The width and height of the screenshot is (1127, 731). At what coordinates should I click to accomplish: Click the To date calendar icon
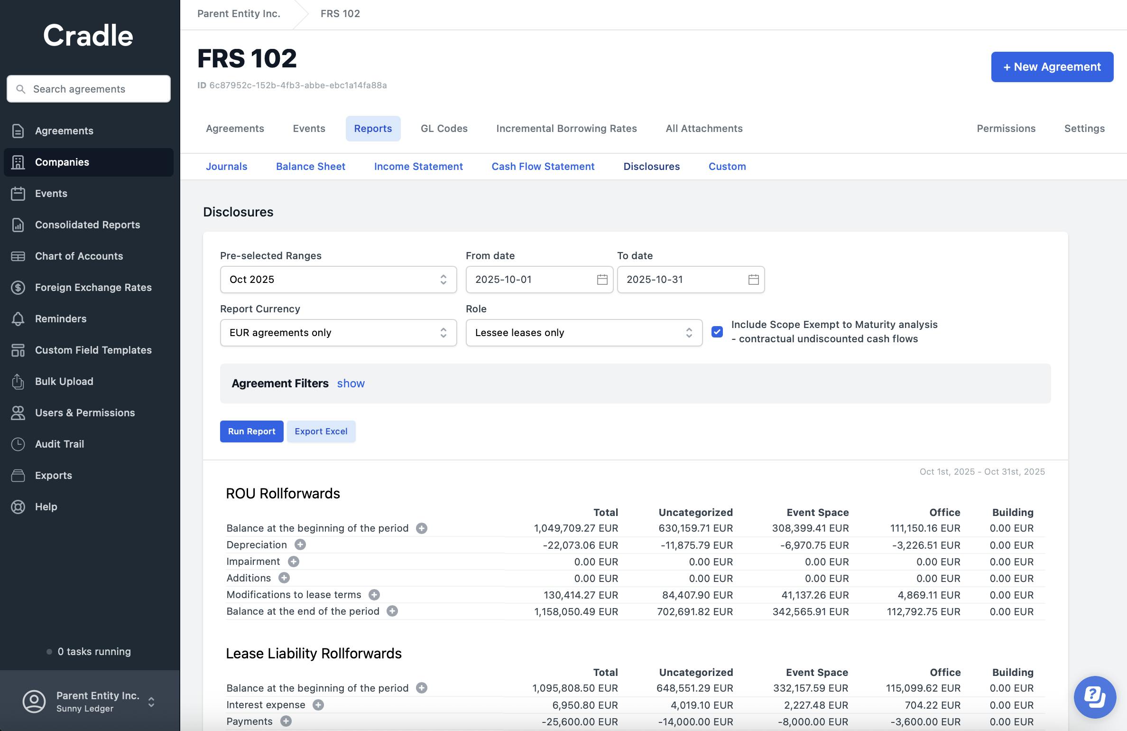point(753,280)
